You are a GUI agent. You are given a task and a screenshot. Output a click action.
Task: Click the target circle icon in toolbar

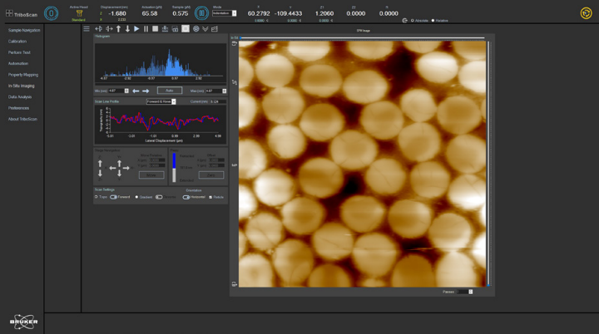196,28
